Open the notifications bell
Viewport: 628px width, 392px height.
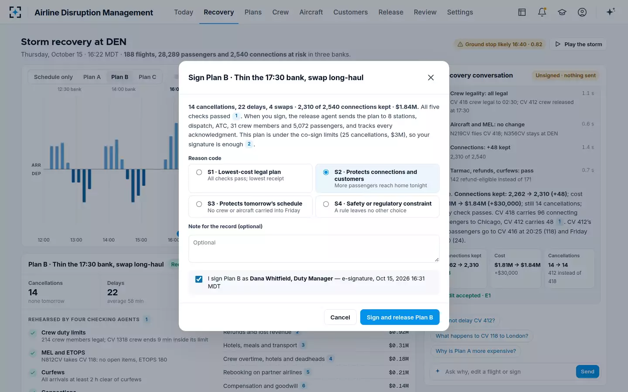pos(542,12)
